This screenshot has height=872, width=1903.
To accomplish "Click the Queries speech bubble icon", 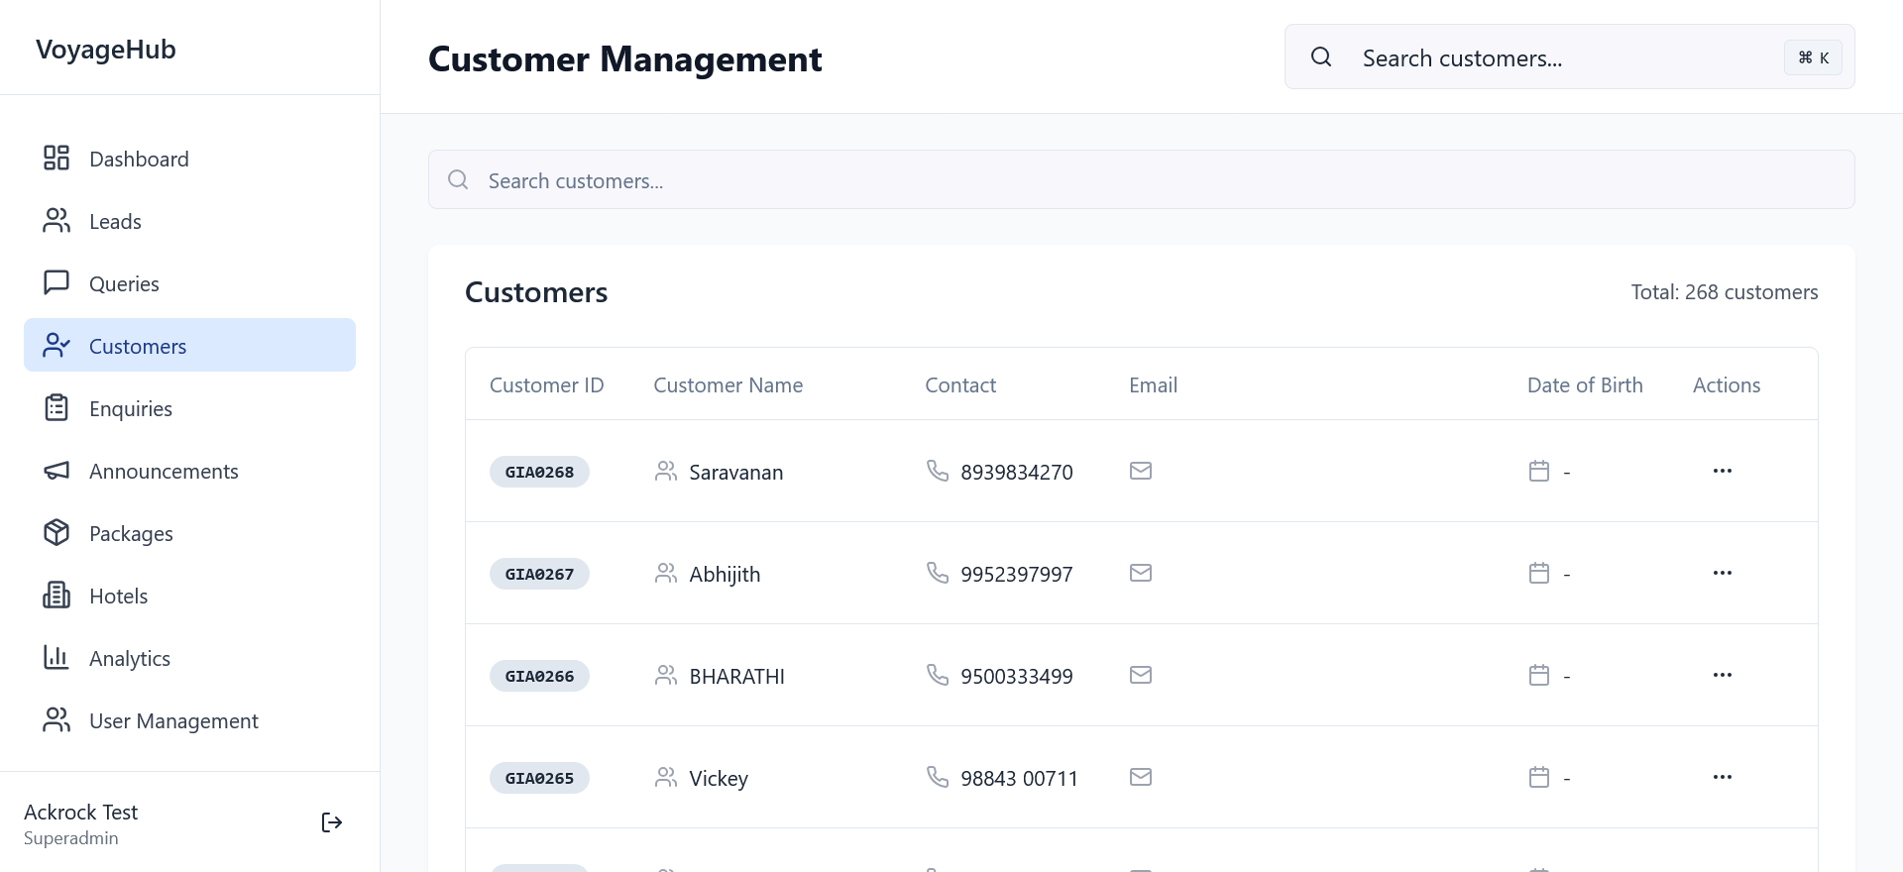I will click(x=56, y=282).
